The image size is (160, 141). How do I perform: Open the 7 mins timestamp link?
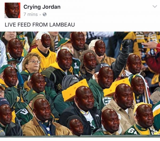pyautogui.click(x=31, y=14)
